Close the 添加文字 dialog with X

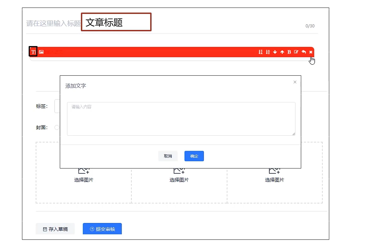pos(295,82)
